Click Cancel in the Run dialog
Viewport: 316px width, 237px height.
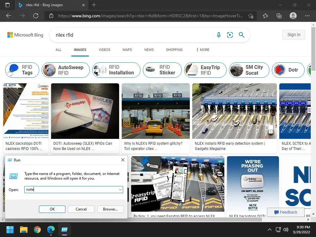click(x=81, y=209)
